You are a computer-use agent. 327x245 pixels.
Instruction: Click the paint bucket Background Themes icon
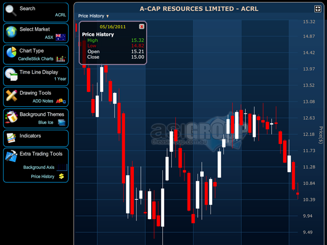point(11,117)
